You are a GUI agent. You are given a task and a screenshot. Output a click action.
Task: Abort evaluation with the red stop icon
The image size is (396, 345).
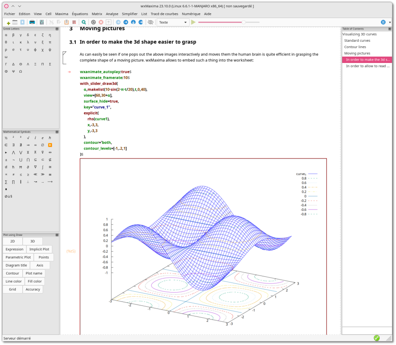click(101, 22)
